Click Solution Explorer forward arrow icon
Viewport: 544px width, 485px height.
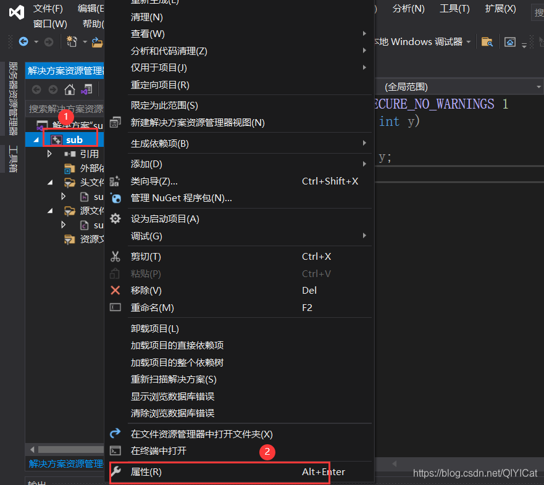tap(53, 90)
